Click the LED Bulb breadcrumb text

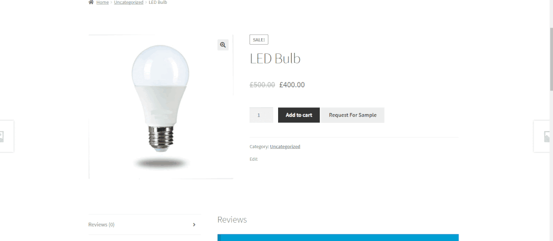tap(158, 3)
